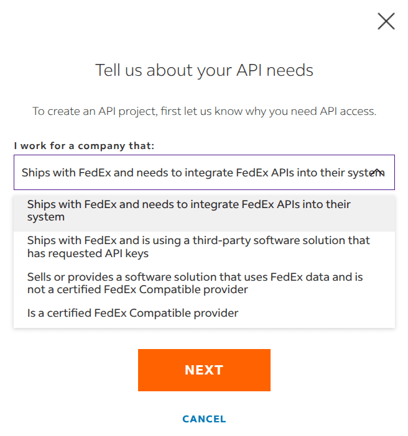
Task: Proceed to the next step with NEXT
Action: (204, 370)
